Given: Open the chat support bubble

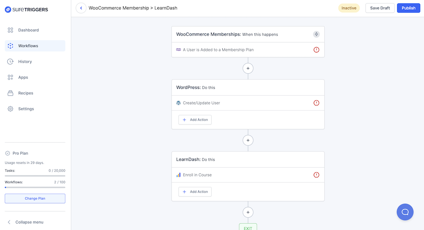Looking at the screenshot, I should [405, 212].
